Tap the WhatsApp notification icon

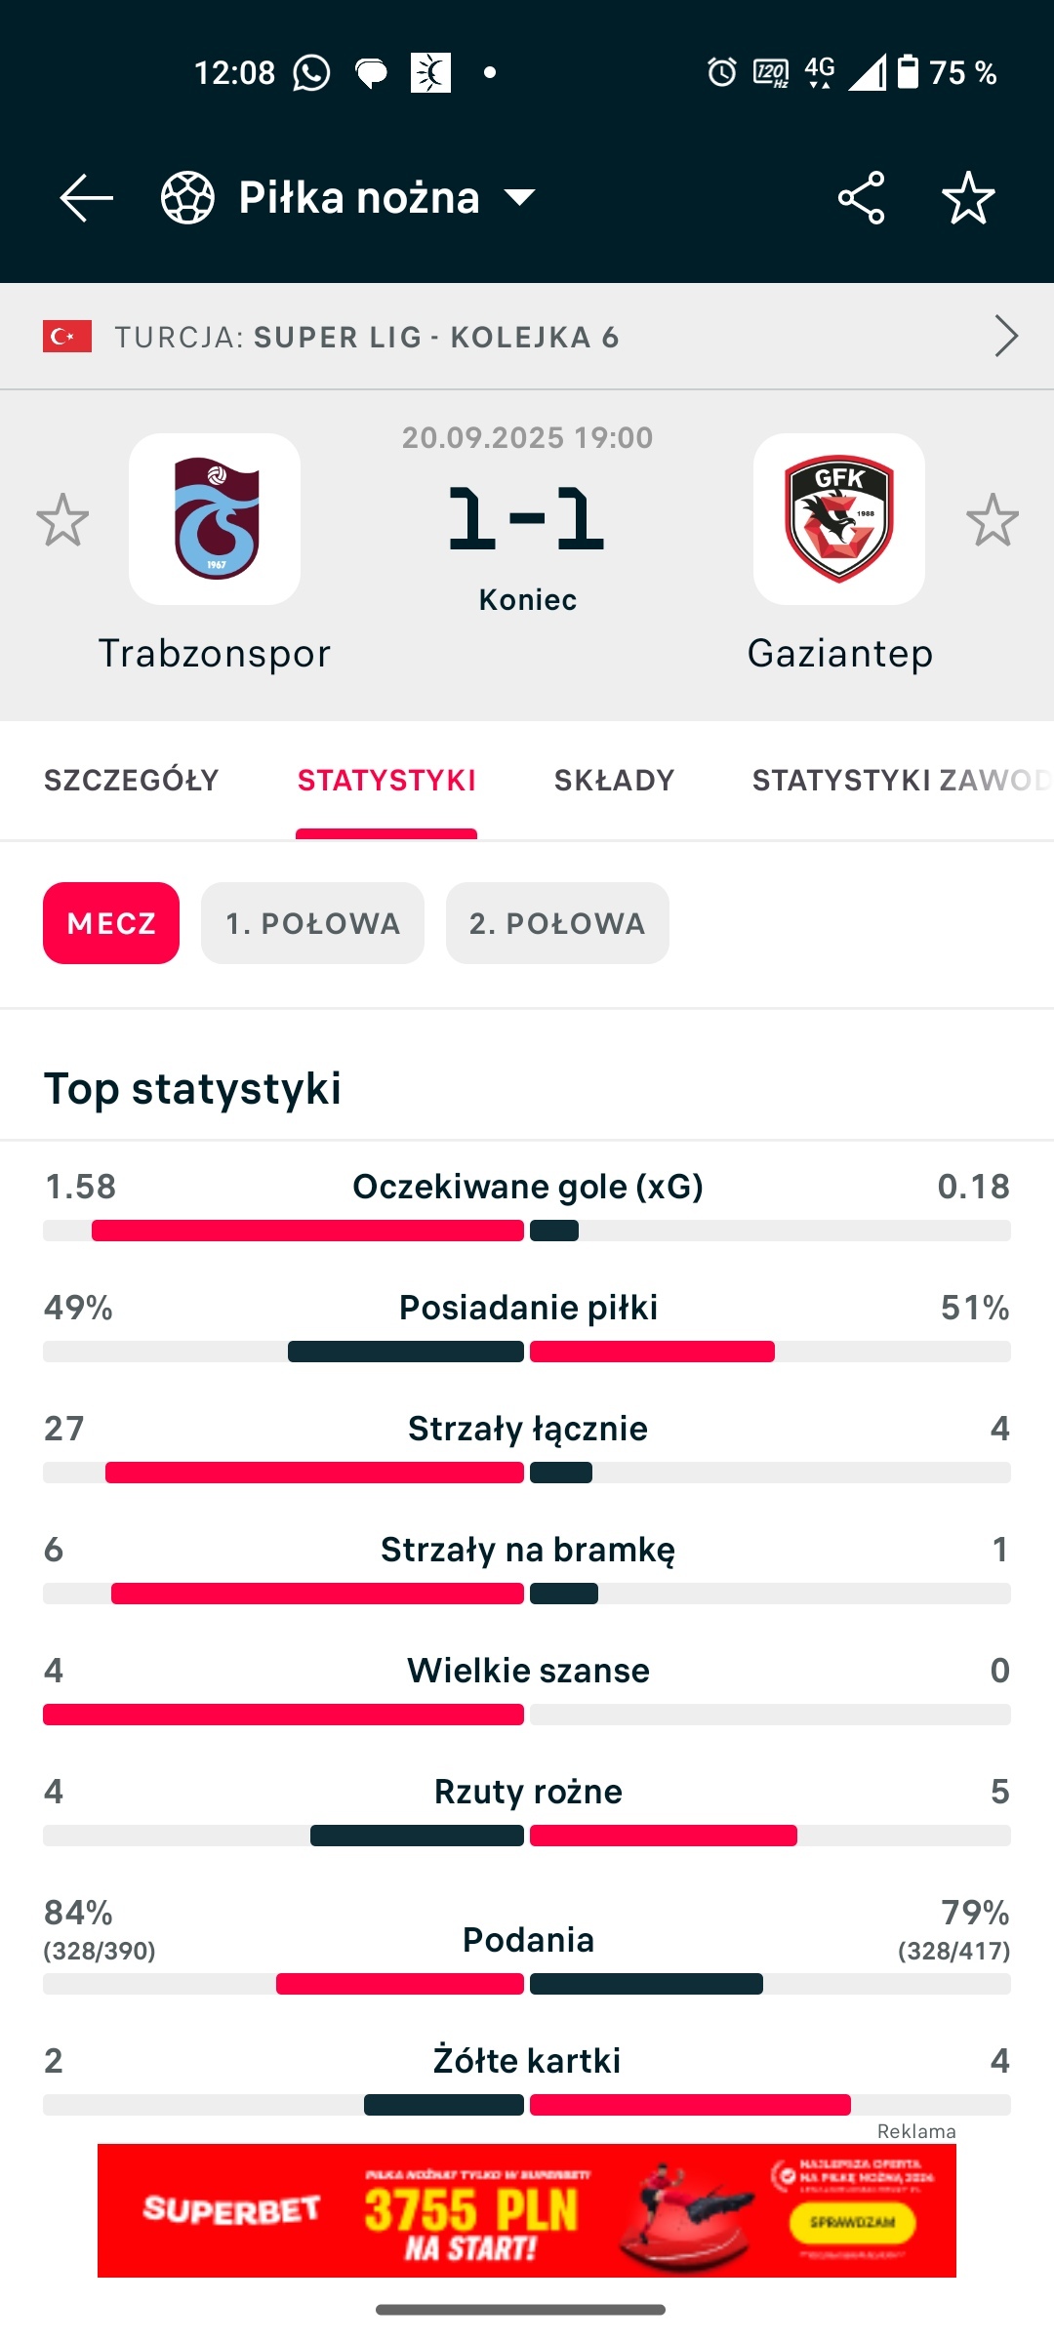(x=312, y=72)
